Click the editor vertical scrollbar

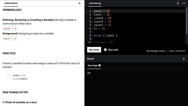187,21
